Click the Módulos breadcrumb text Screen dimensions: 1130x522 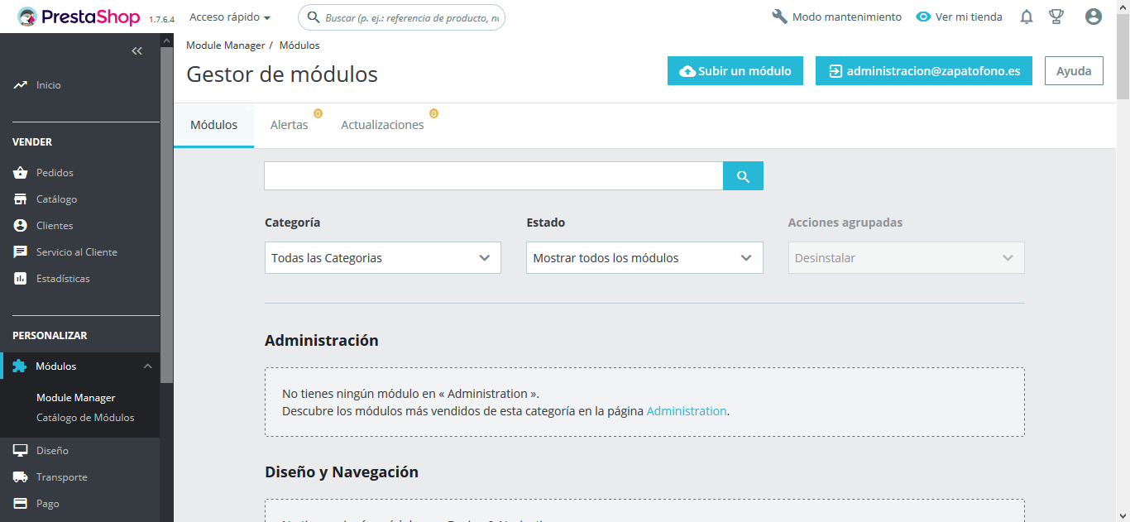coord(299,45)
